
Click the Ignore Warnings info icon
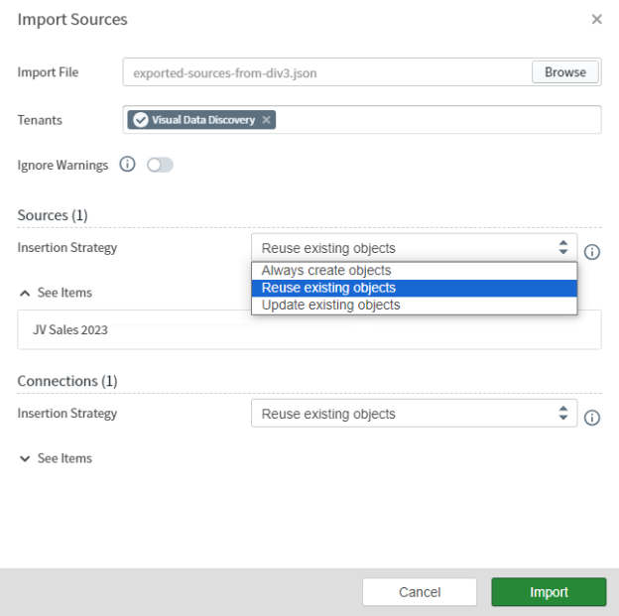click(x=127, y=165)
